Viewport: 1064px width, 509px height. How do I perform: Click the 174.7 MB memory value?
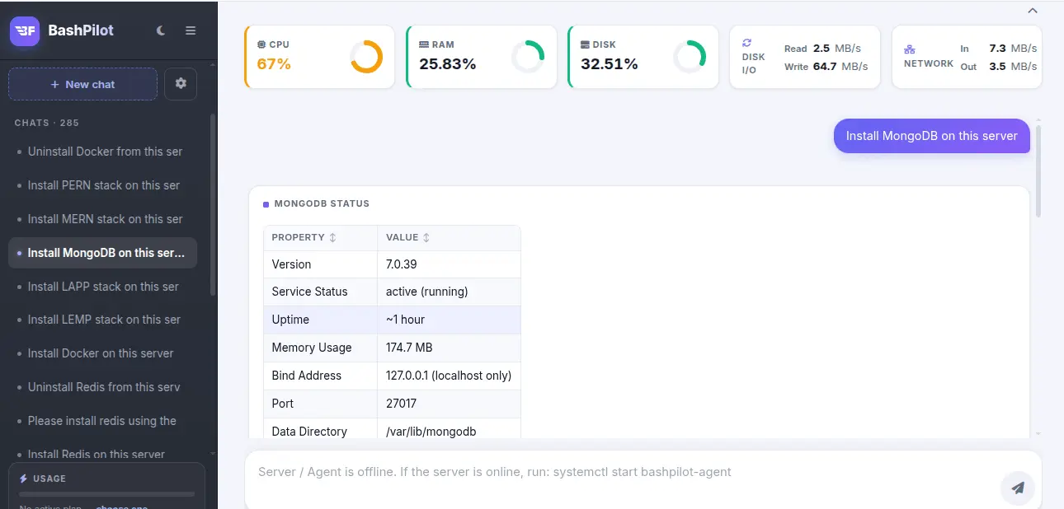pos(409,348)
